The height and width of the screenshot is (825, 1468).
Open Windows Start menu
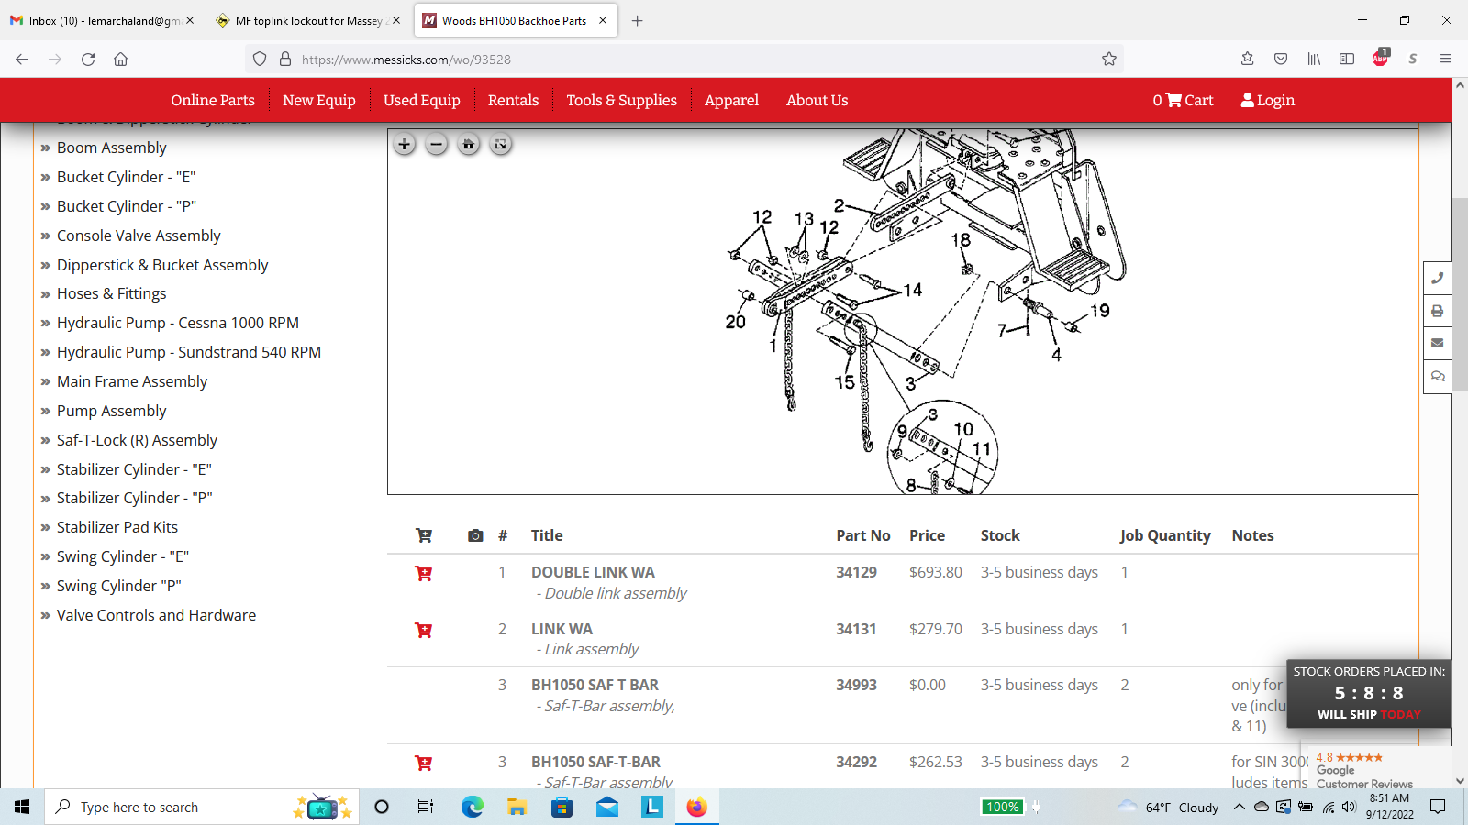[22, 807]
